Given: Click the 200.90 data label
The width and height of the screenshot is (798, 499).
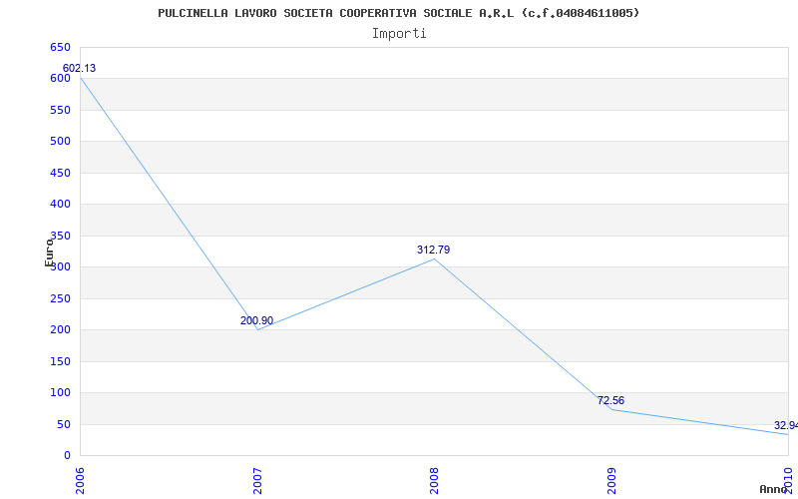Looking at the screenshot, I should click(256, 320).
